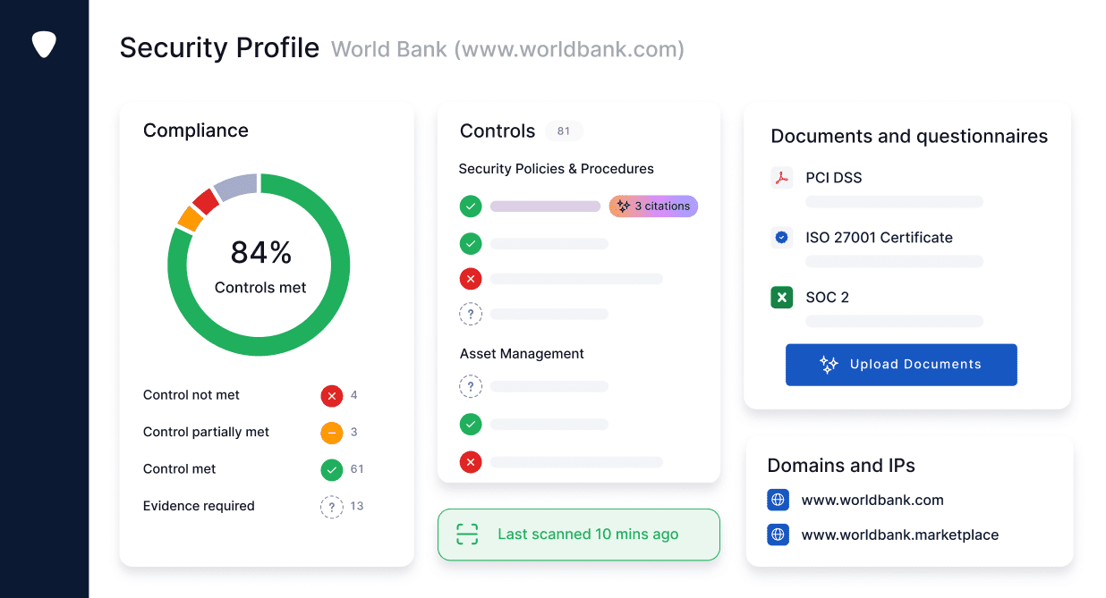Open the 3 citations badge
This screenshot has width=1106, height=598.
click(x=653, y=206)
